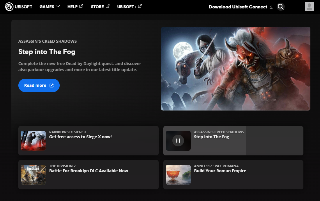Open the UBISOFT+ menu item
The width and height of the screenshot is (320, 201).
(x=129, y=6)
